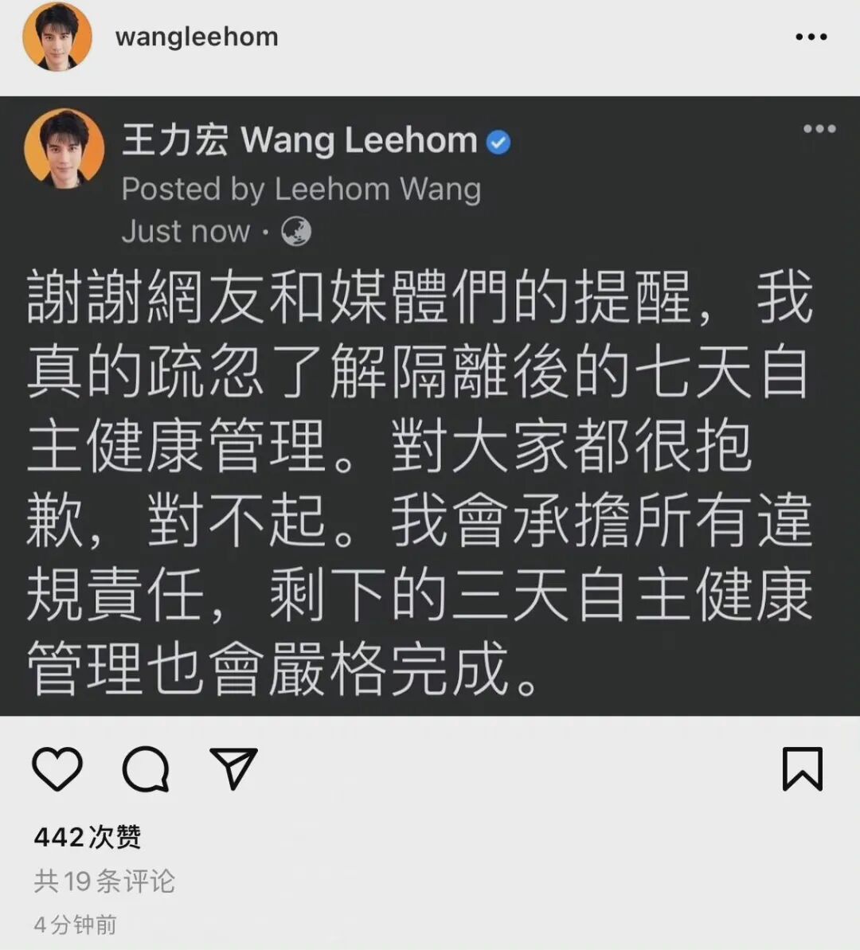Click the Just now timestamp
Screen dimensions: 860x950
(x=186, y=232)
